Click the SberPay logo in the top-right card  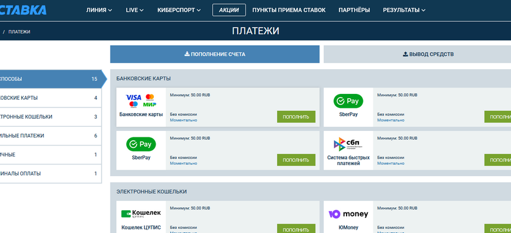(x=348, y=101)
